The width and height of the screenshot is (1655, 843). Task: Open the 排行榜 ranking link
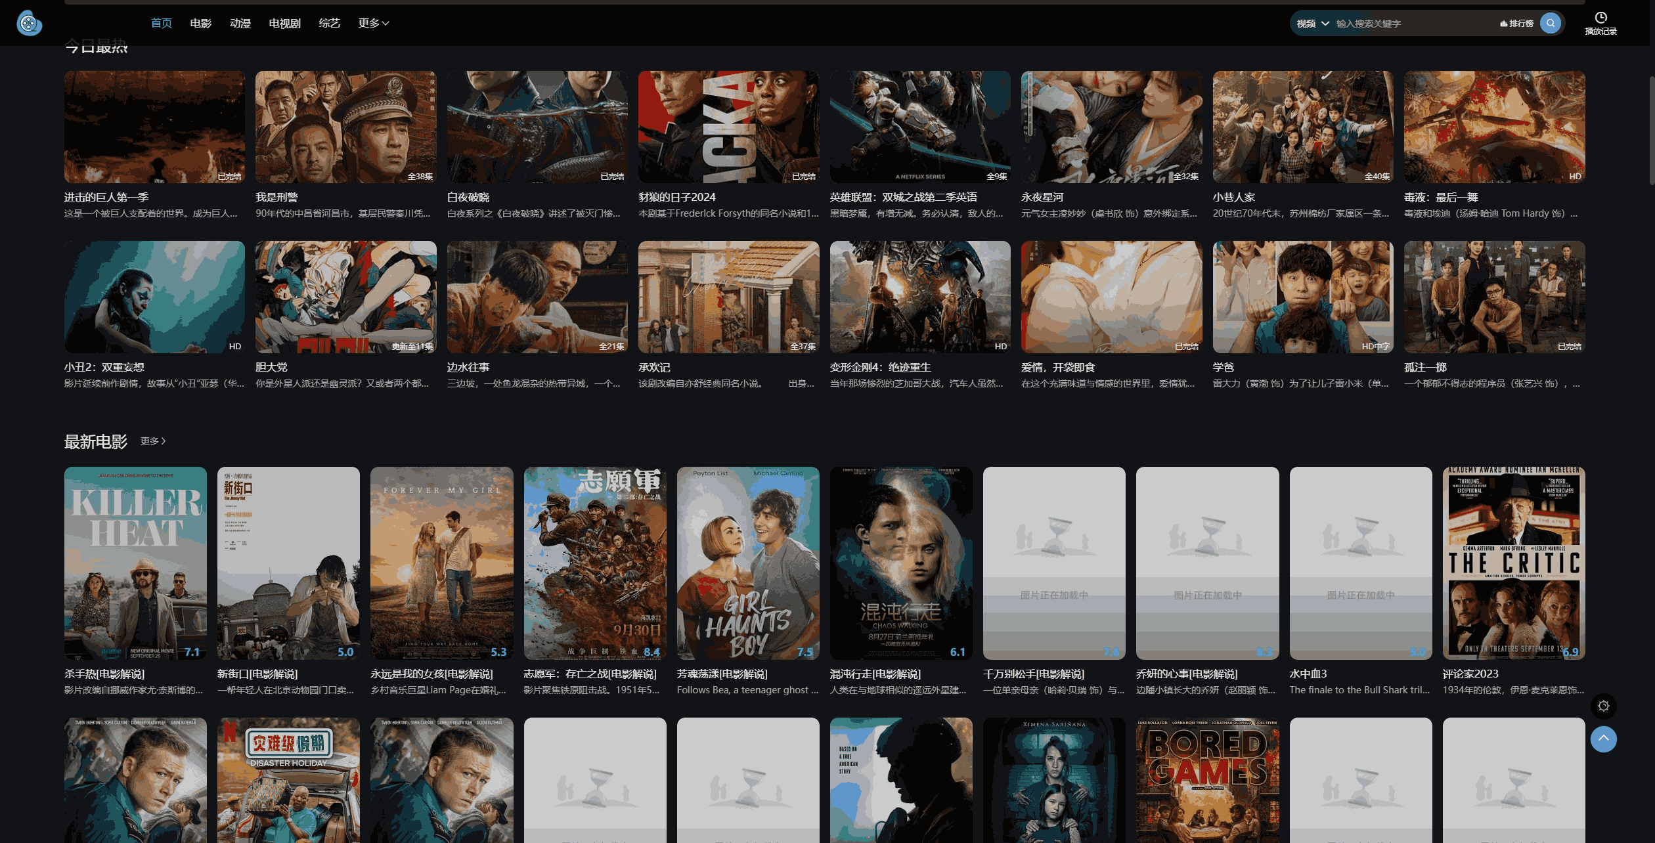coord(1516,24)
